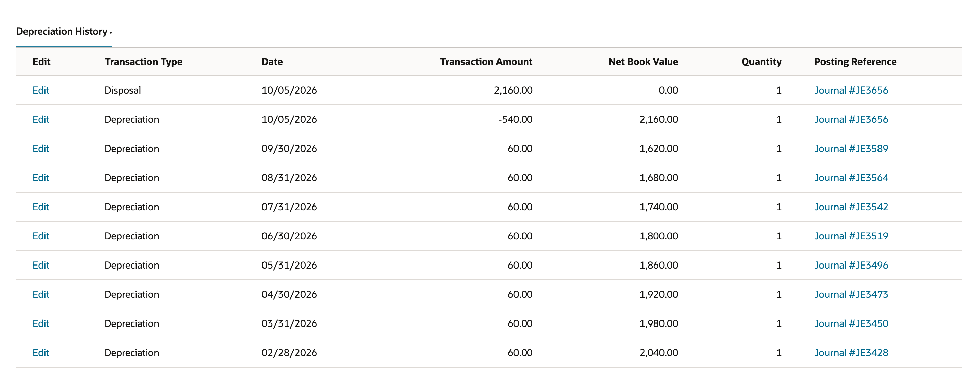This screenshot has height=373, width=978.
Task: Edit the 03/31/2026 Depreciation row
Action: (x=41, y=324)
